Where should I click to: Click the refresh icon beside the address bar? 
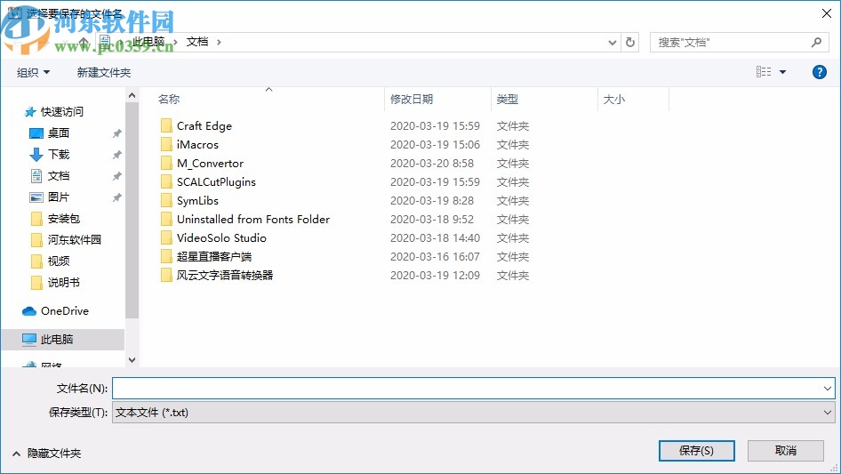click(630, 42)
